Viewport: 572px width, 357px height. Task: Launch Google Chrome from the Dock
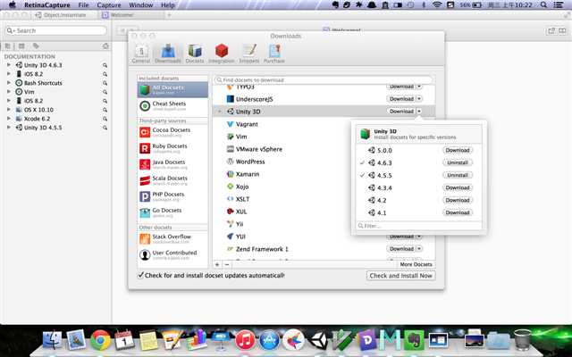[x=100, y=339]
